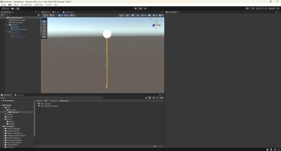Select the View (eye) tool in scene overlay
Screen dimensions: 281x151
[44, 21]
